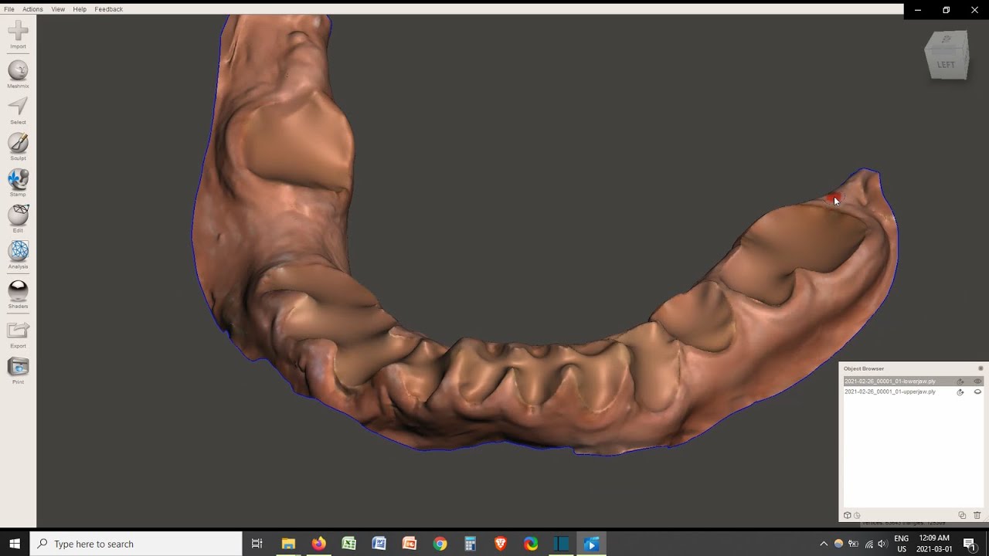Open Brave browser from the taskbar
This screenshot has width=989, height=556.
pyautogui.click(x=500, y=544)
